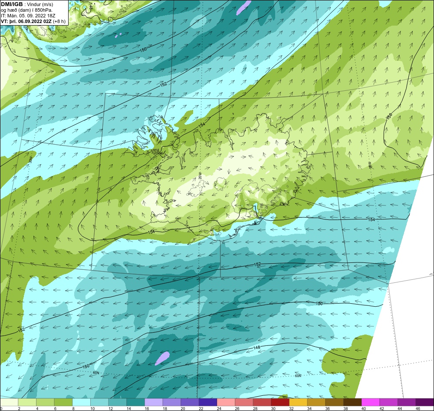The height and width of the screenshot is (411, 434).
Task: Click the dark brown 38–40 legend swatch
Action: coord(352,402)
